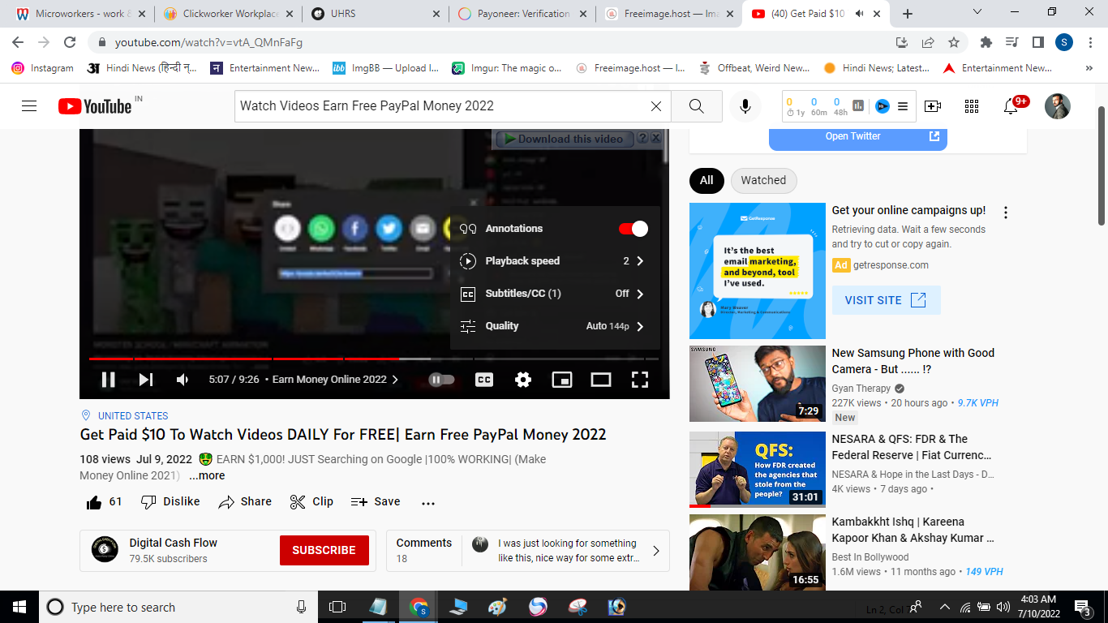Share the video
Screen dimensions: 1108x623
(245, 502)
